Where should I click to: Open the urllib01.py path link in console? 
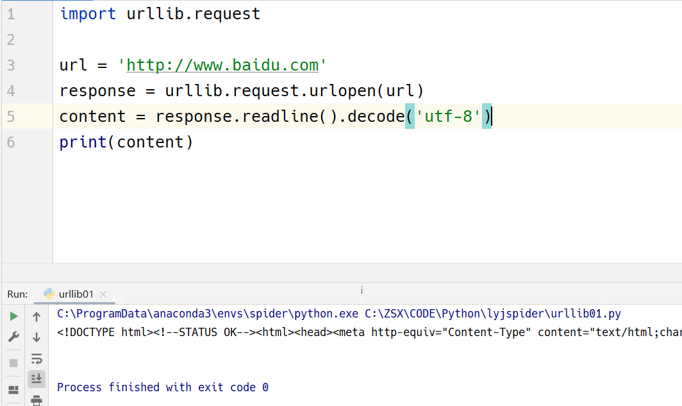point(493,314)
